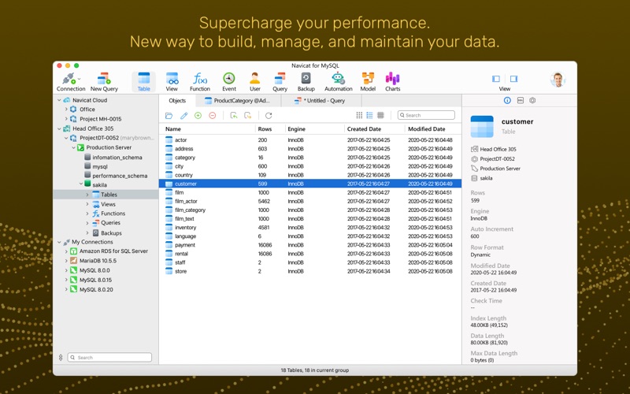This screenshot has height=394, width=630.
Task: Switch to list view mode
Action: pyautogui.click(x=369, y=115)
